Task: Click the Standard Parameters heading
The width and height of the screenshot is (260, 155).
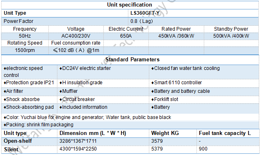Action: point(132,59)
